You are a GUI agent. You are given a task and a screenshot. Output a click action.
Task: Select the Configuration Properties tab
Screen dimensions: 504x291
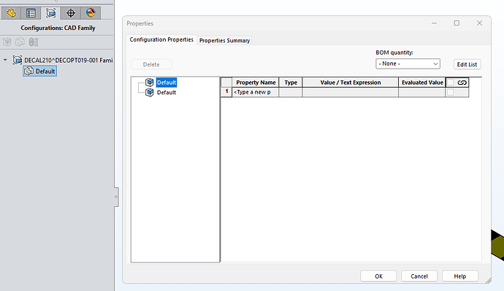[161, 39]
